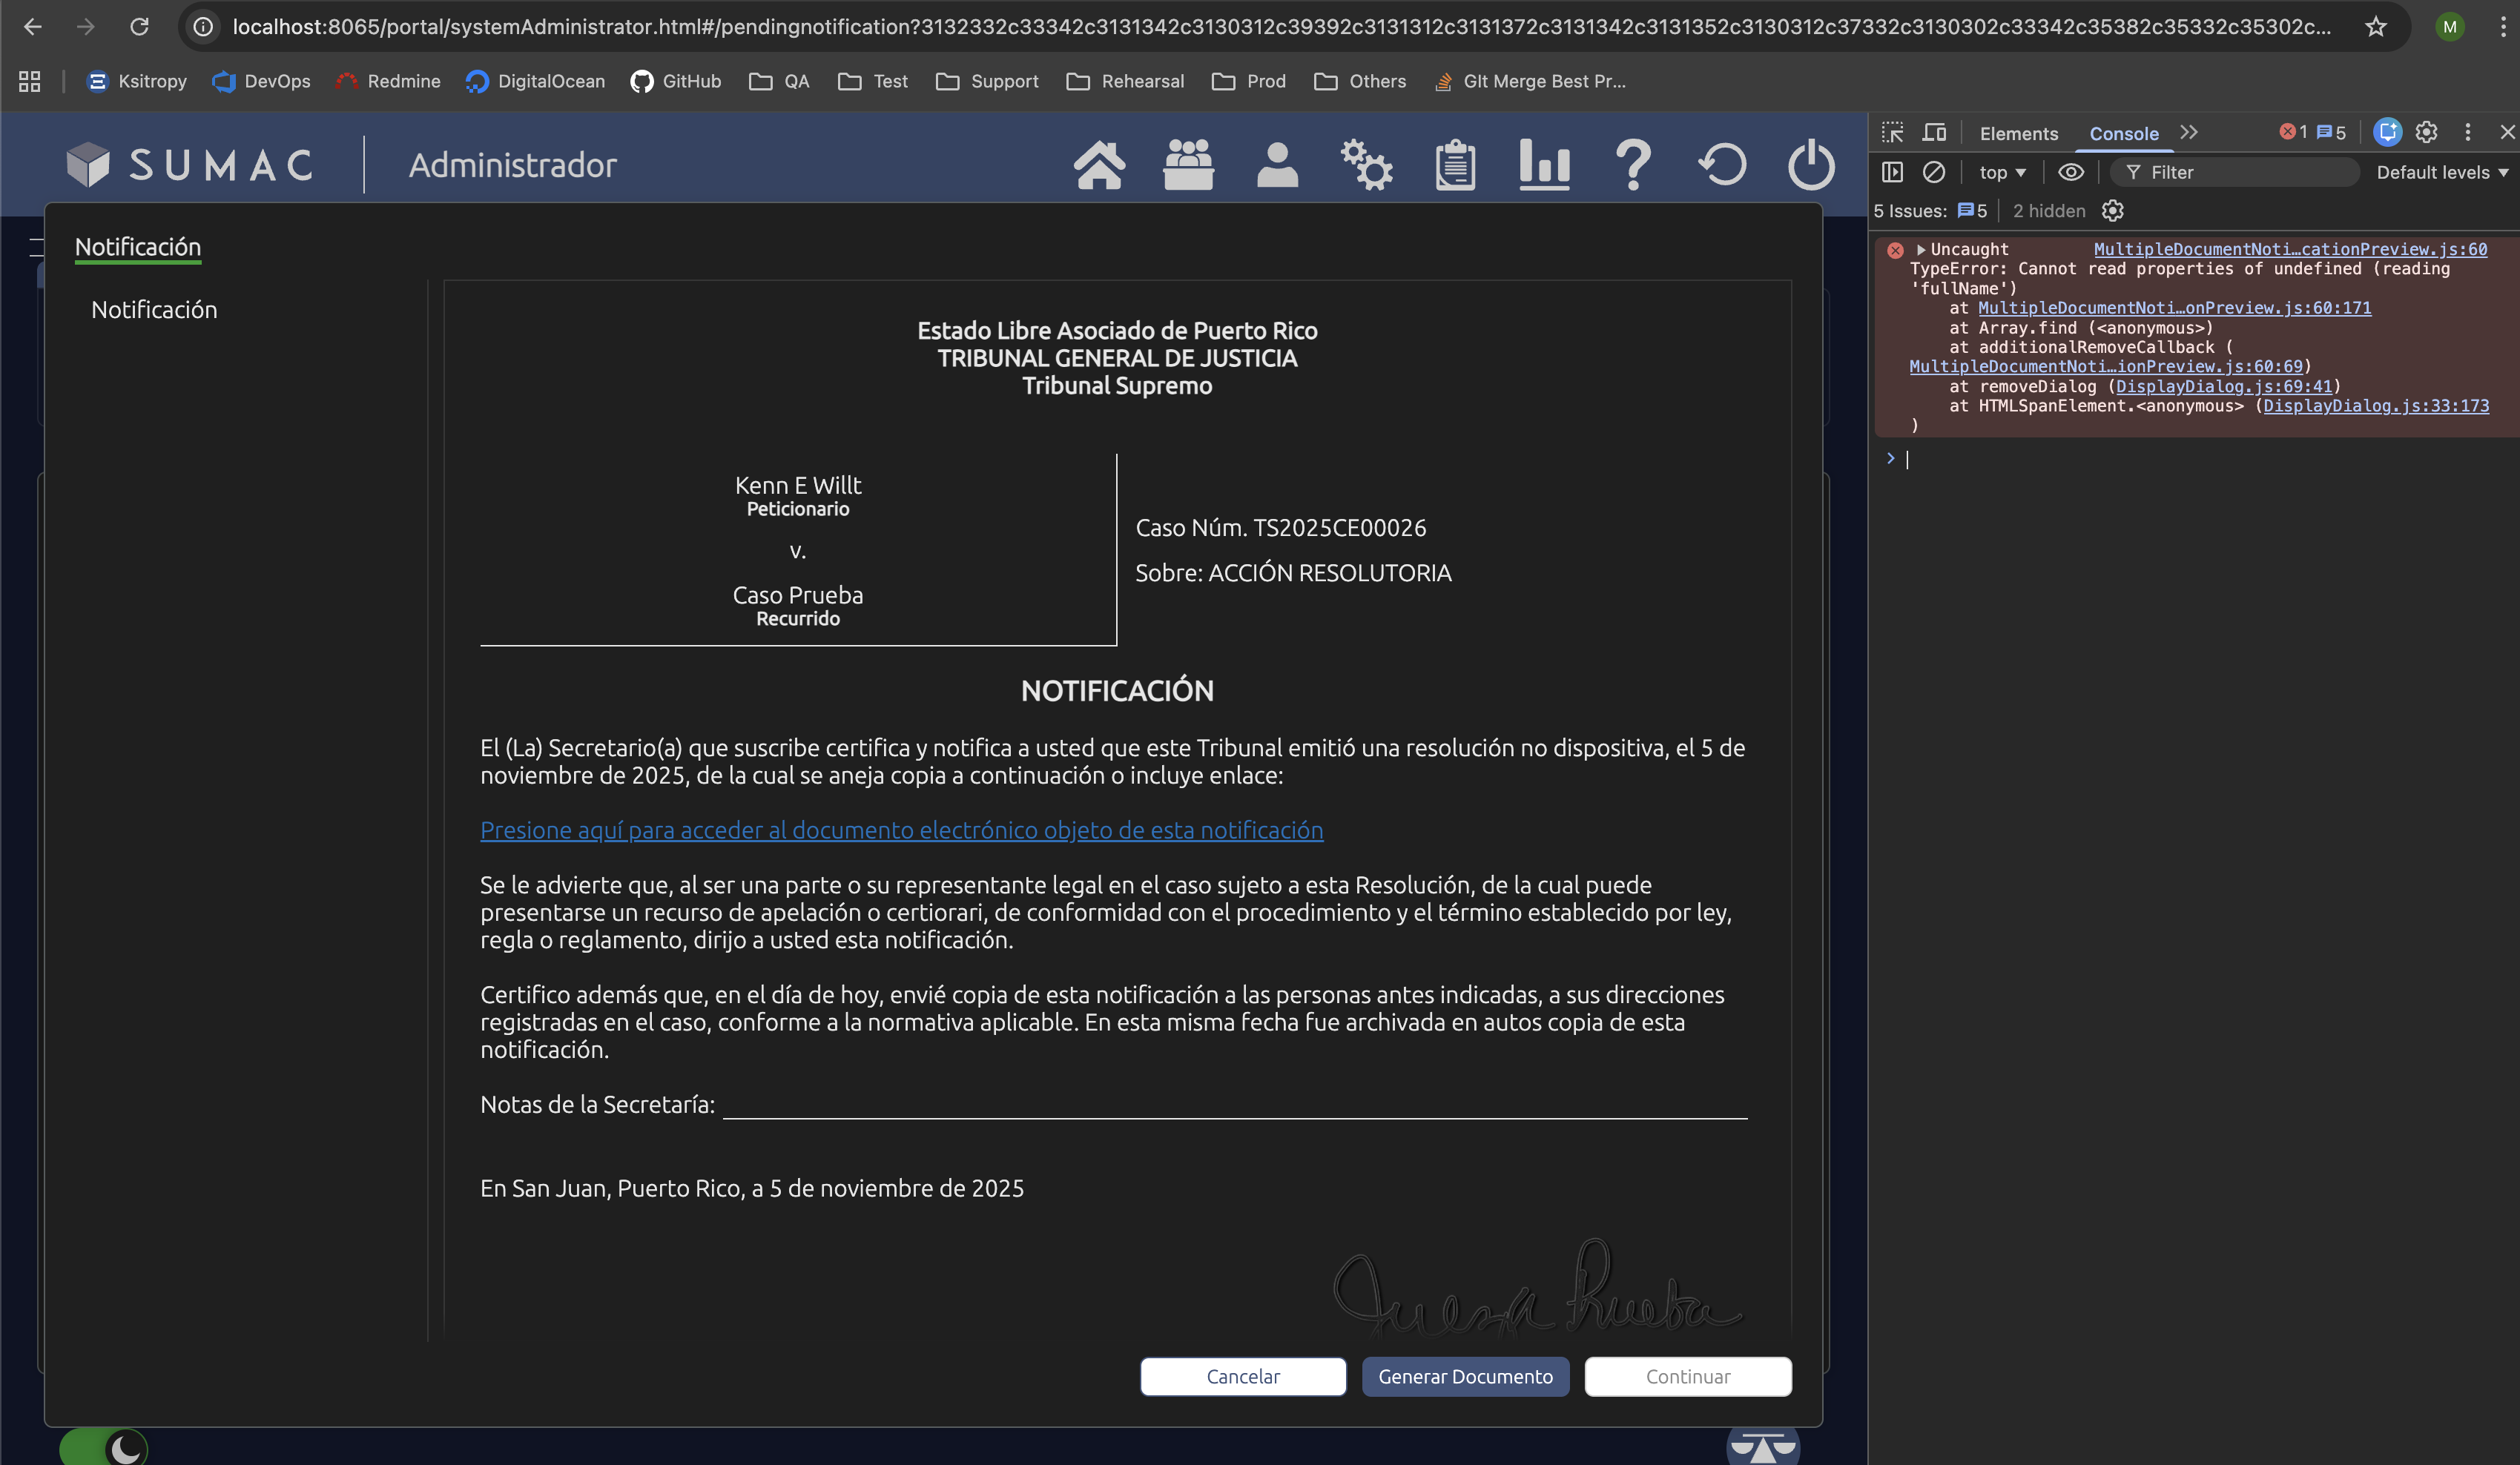
Task: Open the user group icon
Action: pos(1188,165)
